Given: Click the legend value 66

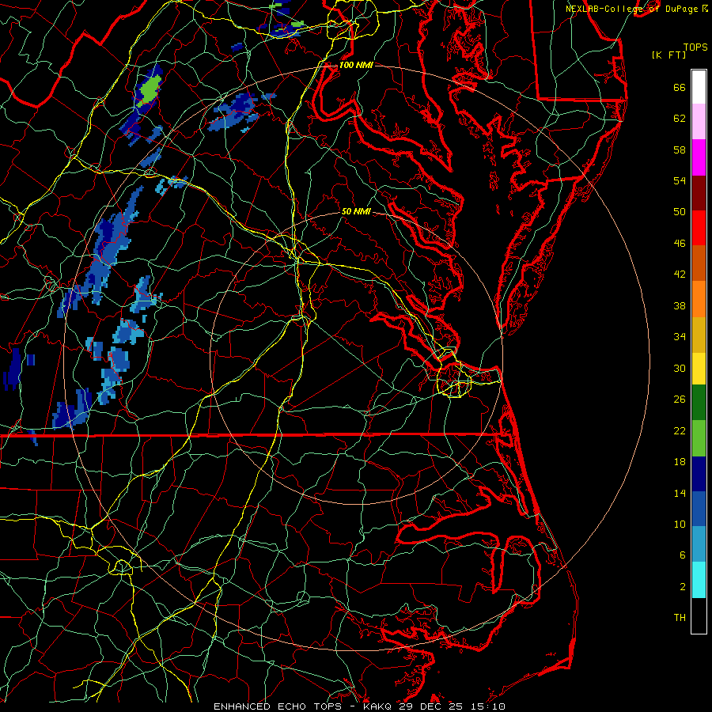Looking at the screenshot, I should point(680,88).
